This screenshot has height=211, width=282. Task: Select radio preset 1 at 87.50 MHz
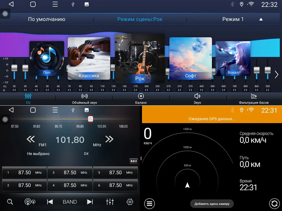coord(24,173)
